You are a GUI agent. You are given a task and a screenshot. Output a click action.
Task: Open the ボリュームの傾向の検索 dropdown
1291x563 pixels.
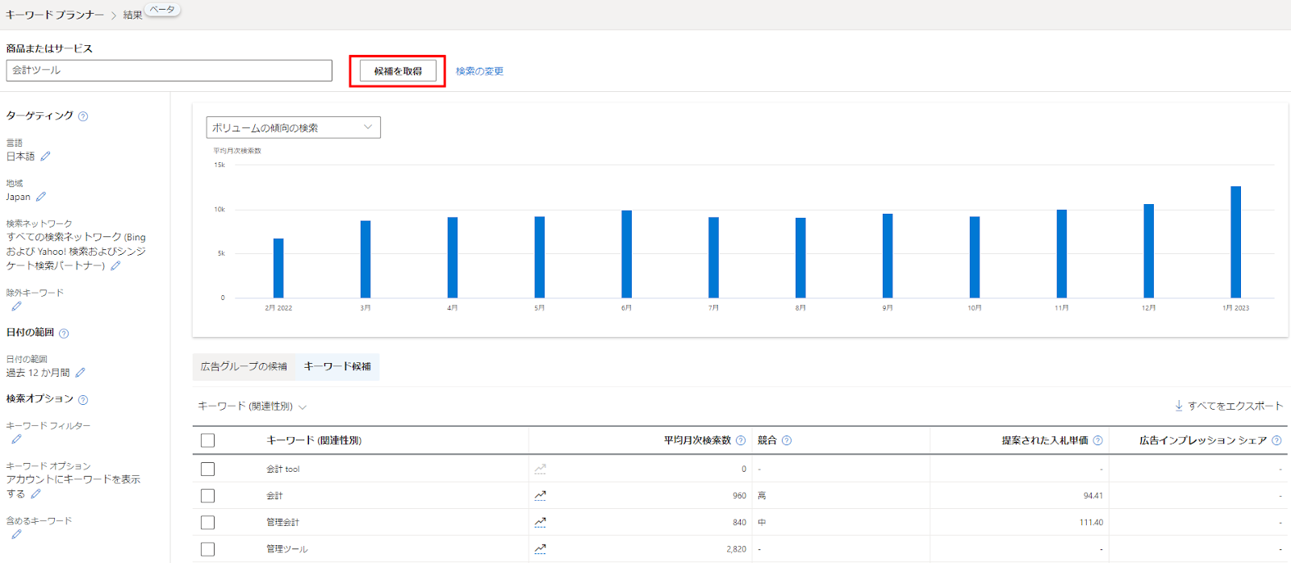(293, 127)
